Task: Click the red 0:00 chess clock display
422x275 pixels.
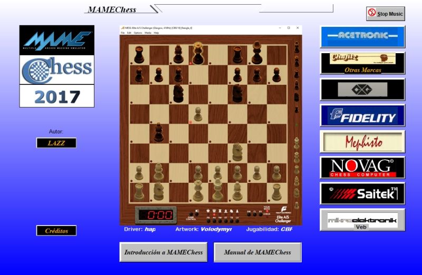Action: (x=156, y=215)
